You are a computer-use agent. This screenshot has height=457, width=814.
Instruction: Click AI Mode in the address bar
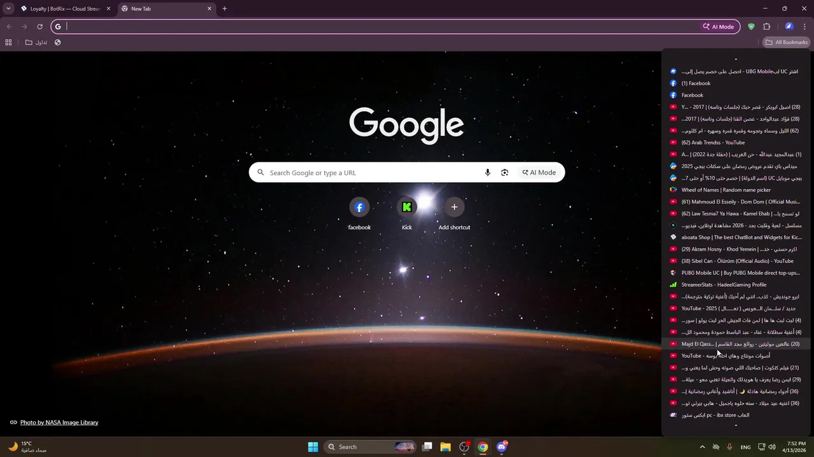point(719,27)
